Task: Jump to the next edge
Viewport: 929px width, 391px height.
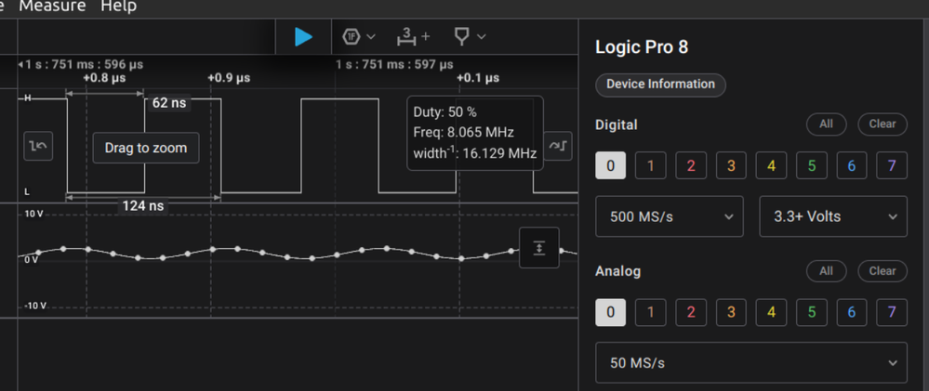Action: [558, 146]
